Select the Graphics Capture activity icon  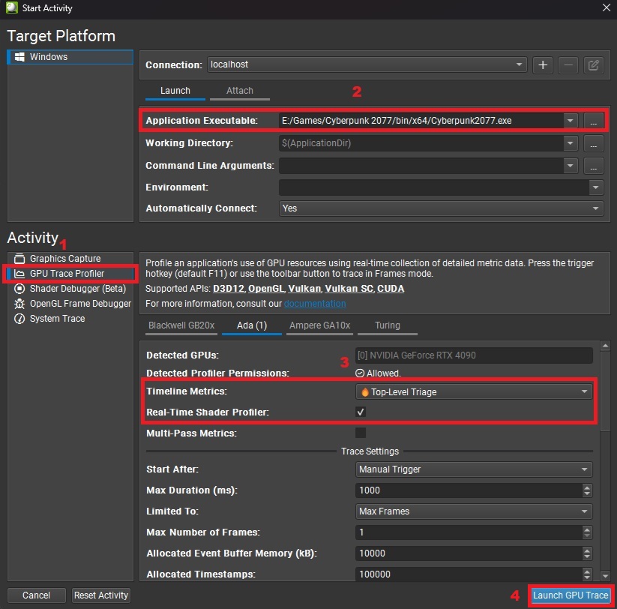(x=19, y=259)
